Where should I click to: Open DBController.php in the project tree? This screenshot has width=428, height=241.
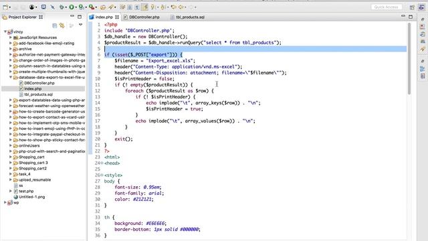pyautogui.click(x=39, y=83)
